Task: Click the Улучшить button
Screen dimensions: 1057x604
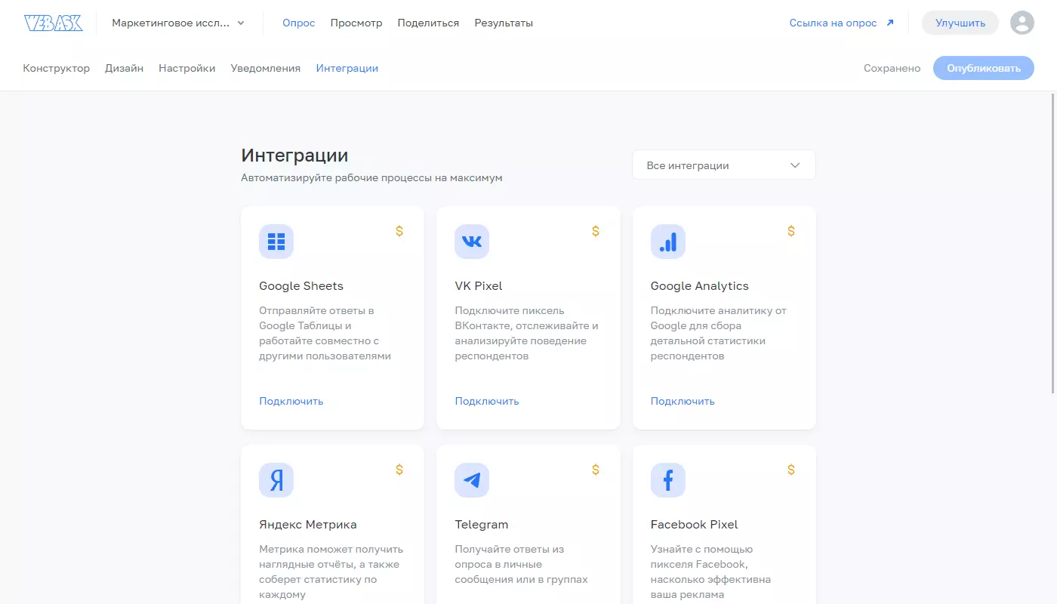Action: point(960,23)
